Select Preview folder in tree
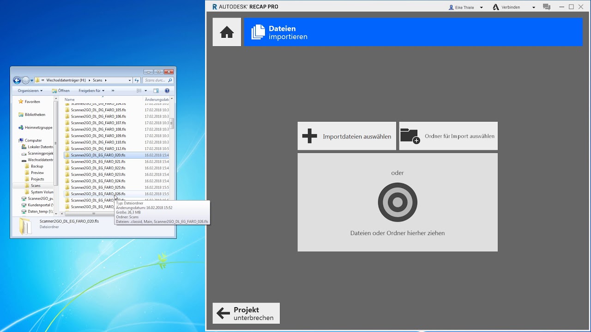Image resolution: width=591 pixels, height=332 pixels. tap(37, 172)
